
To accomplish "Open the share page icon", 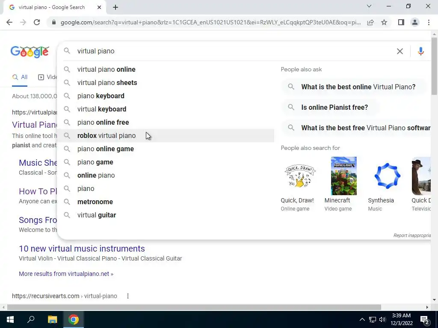I will 370,22.
